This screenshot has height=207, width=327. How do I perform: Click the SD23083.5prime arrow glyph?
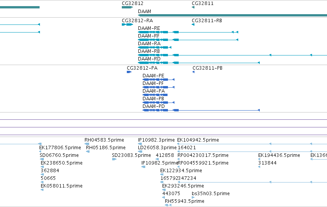(x=114, y=159)
